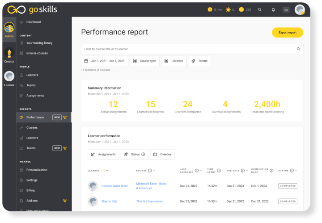Click search icon inside filter field

point(298,49)
